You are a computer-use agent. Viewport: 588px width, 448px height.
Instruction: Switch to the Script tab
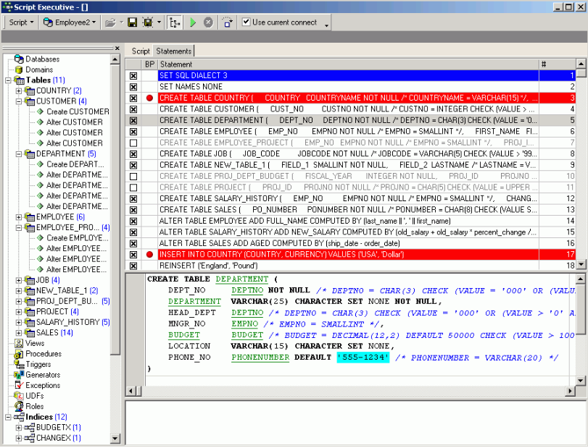click(141, 51)
